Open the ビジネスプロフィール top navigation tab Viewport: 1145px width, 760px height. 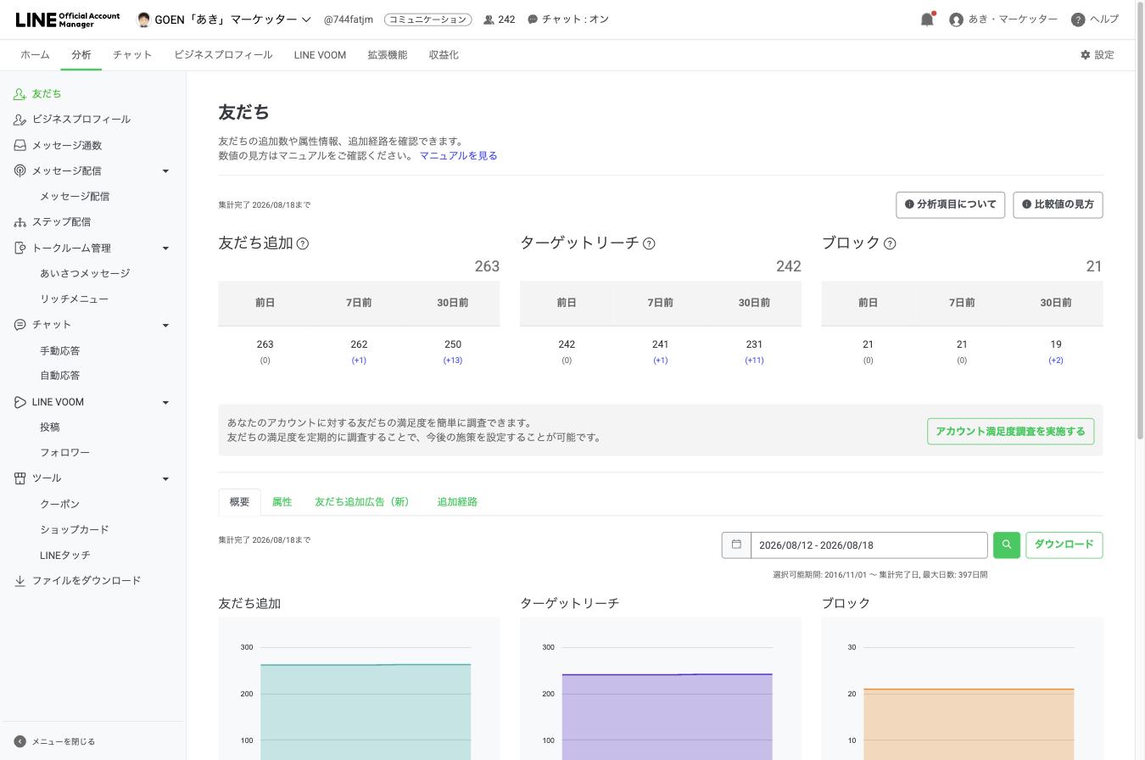pos(223,55)
